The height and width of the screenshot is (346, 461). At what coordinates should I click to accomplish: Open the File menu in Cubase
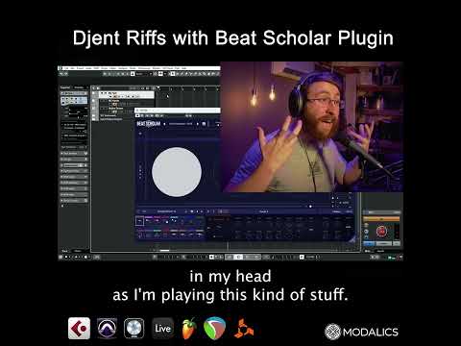pos(66,68)
